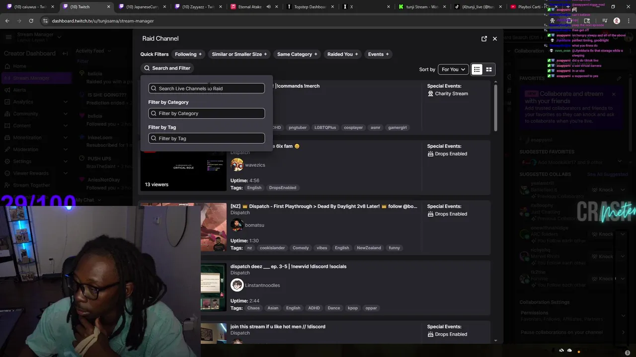Viewport: 636px width, 357px height.
Task: Switch to the Zayyazz Twitch browser tab
Action: pyautogui.click(x=198, y=7)
